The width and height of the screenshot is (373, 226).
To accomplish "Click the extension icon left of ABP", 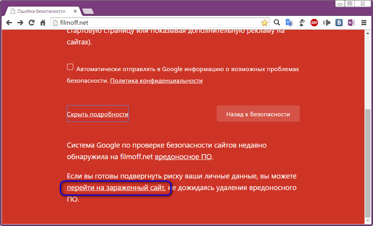I will (x=302, y=22).
